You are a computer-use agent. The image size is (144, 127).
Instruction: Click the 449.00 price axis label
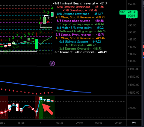(x=132, y=47)
